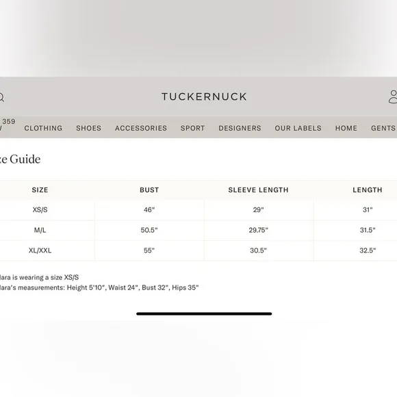The height and width of the screenshot is (397, 397).
Task: Click the Tuckernuck logo
Action: point(204,97)
